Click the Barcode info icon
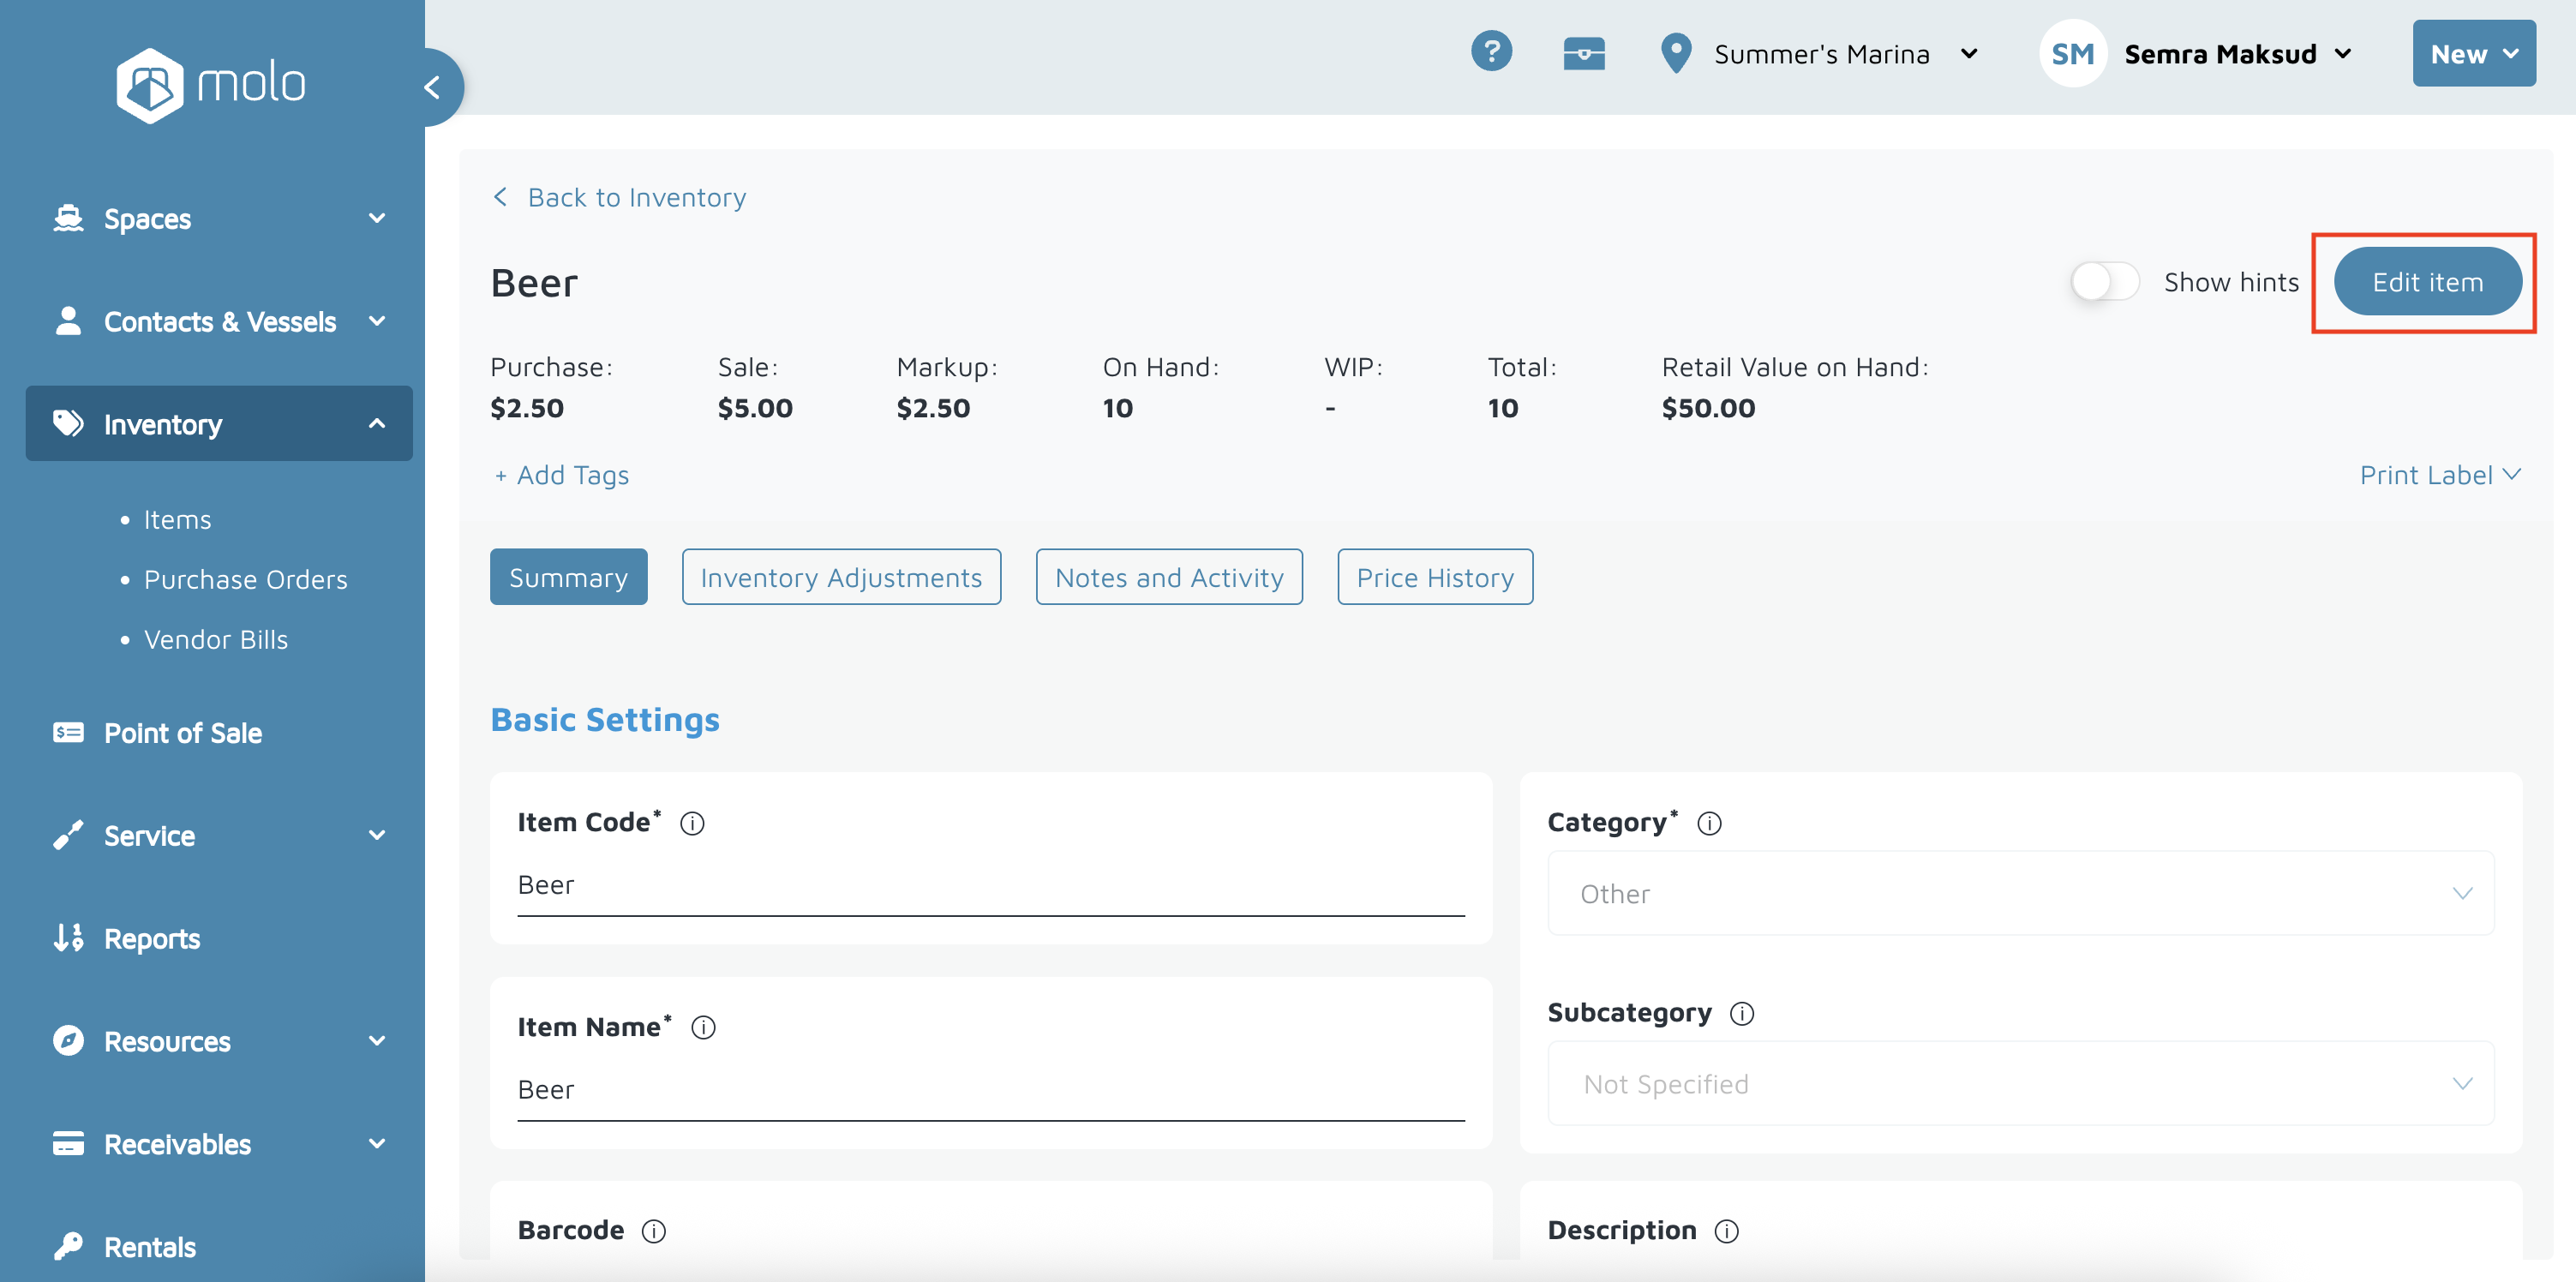2576x1282 pixels. point(653,1231)
